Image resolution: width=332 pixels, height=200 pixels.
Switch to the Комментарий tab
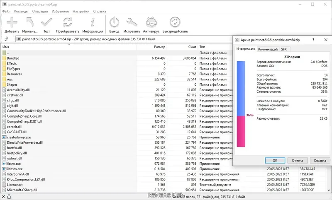[268, 49]
